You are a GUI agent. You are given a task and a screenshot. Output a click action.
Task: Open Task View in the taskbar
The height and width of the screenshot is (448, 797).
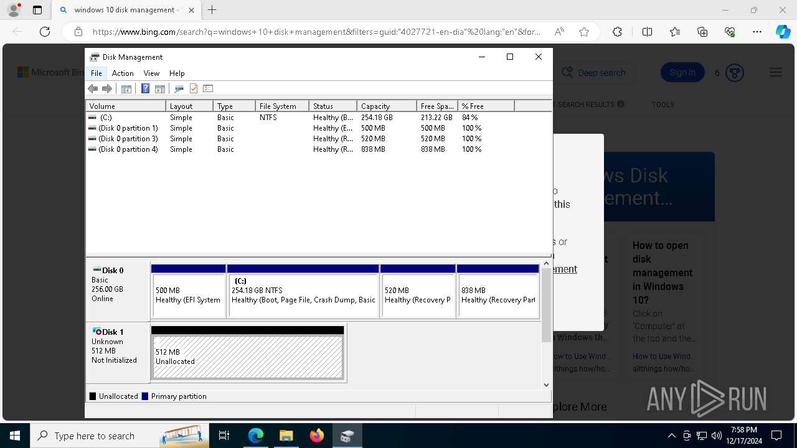click(225, 436)
